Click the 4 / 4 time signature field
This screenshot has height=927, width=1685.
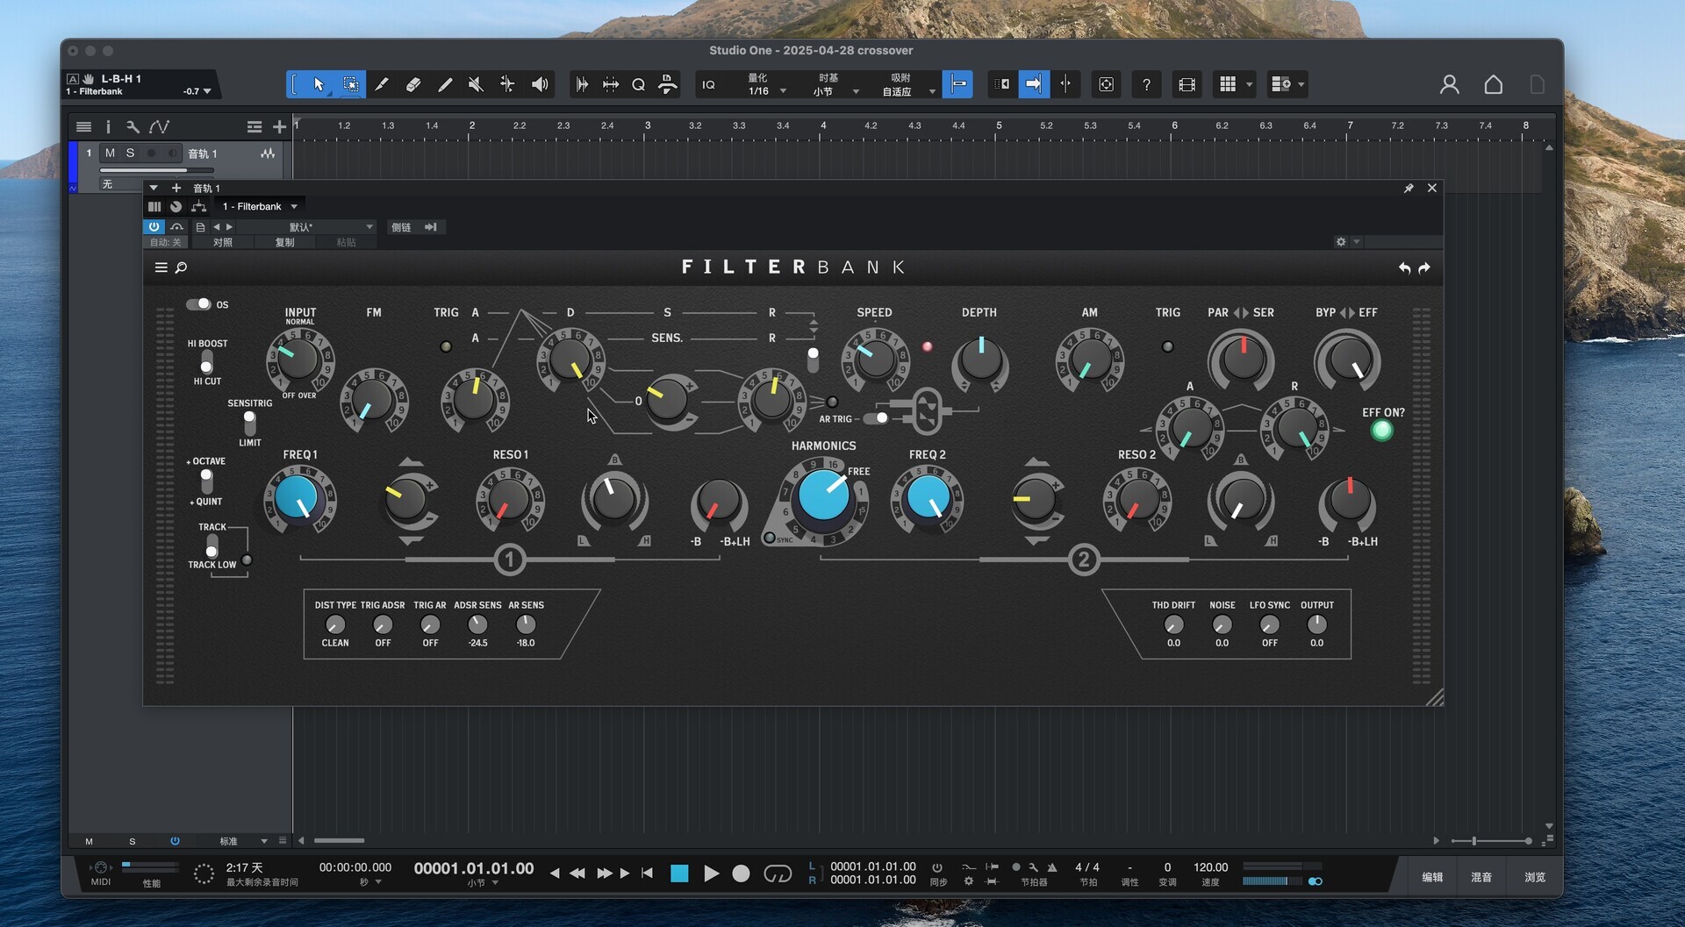click(x=1087, y=867)
